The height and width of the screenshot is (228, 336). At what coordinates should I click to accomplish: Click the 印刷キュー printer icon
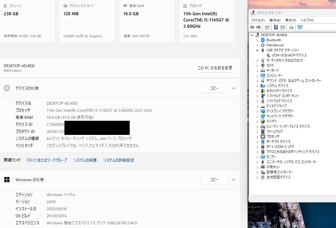(263, 167)
